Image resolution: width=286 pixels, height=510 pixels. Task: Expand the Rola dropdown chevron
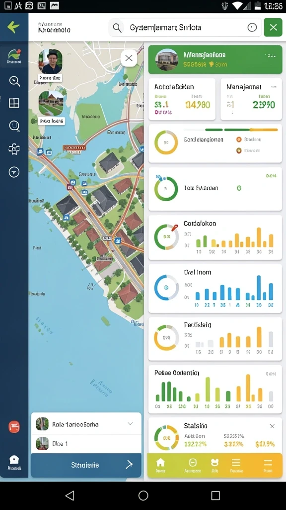click(131, 424)
